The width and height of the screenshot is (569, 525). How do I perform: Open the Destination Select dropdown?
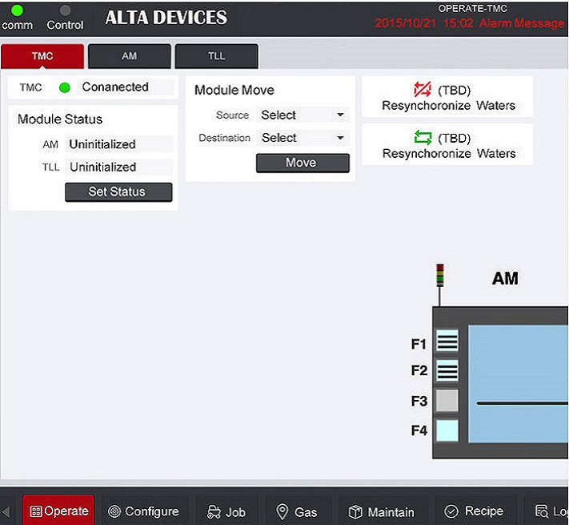(x=303, y=138)
